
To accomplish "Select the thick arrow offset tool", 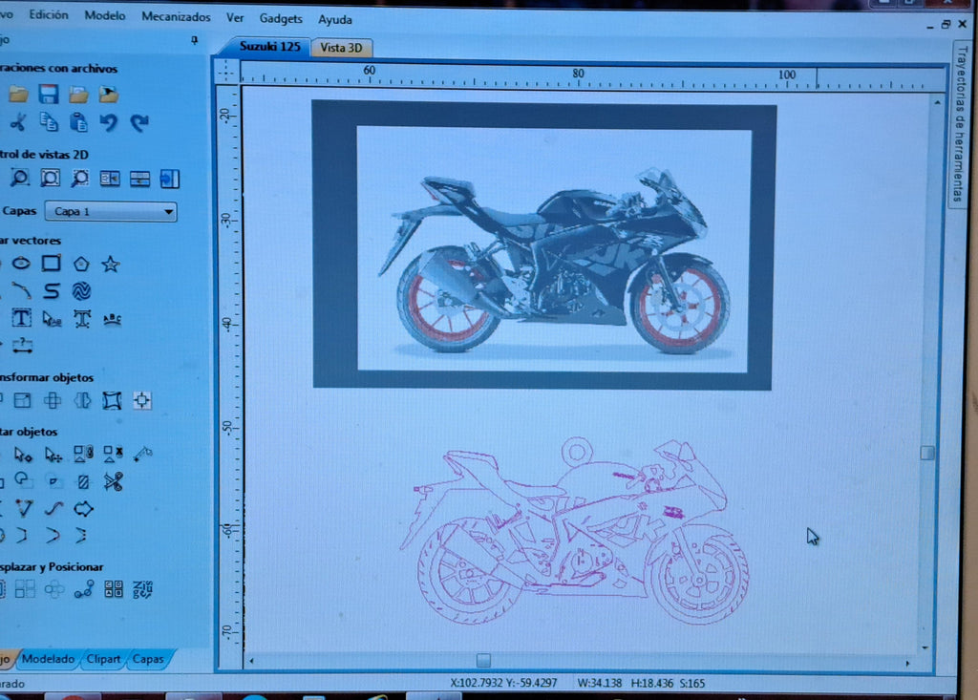I will [83, 509].
